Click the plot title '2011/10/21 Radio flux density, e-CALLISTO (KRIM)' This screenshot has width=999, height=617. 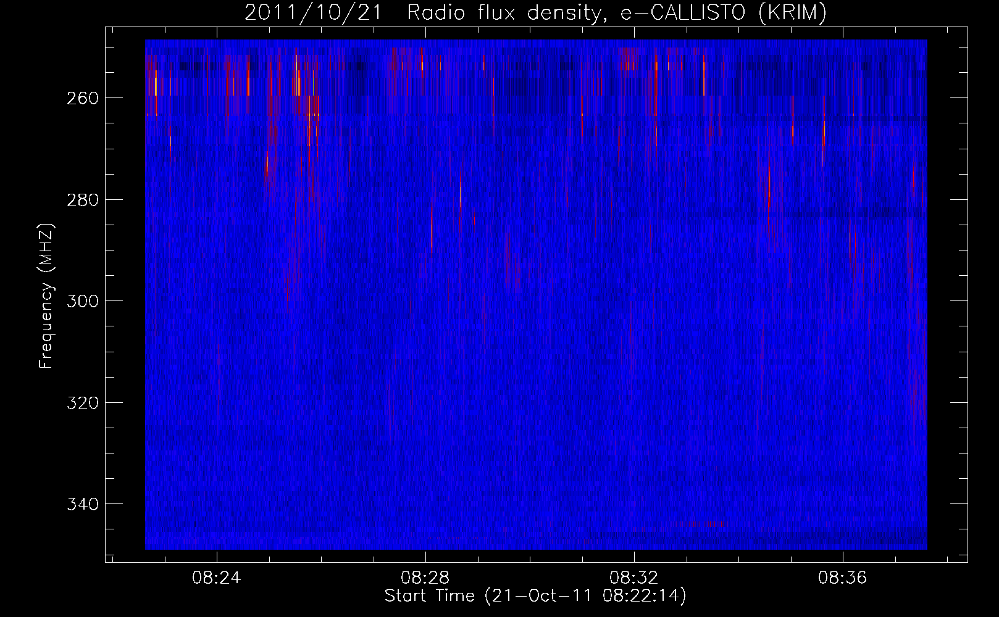click(535, 13)
